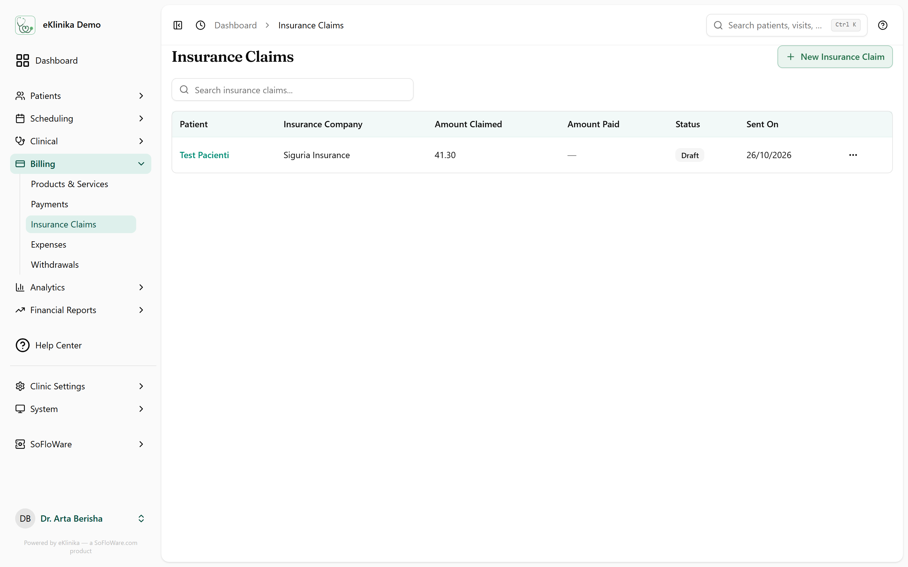This screenshot has width=908, height=567.
Task: Expand the SoFloWare section chevron
Action: tap(141, 444)
